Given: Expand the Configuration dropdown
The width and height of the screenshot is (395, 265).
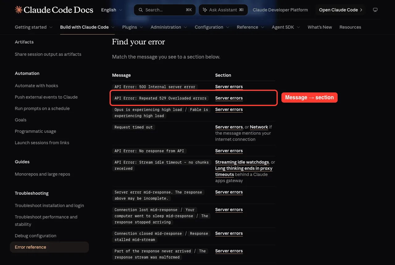Looking at the screenshot, I should click(212, 27).
